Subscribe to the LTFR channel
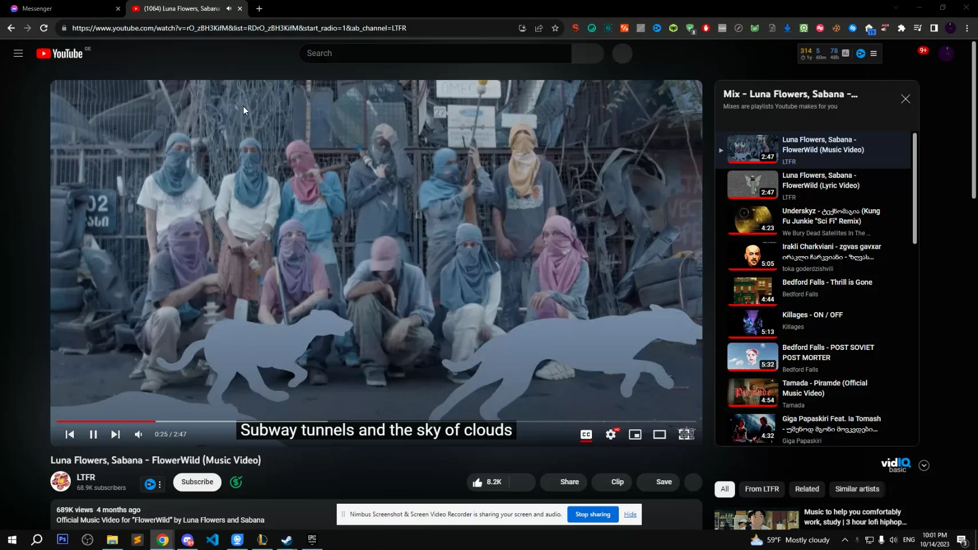Viewport: 978px width, 550px height. tap(196, 482)
